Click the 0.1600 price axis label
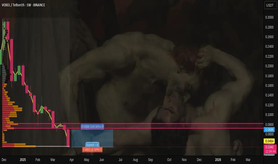Viewport: 278px width, 164px height. click(269, 86)
